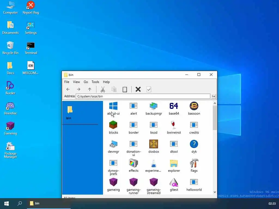
Task: Select the experime... flask icon
Action: pos(154,164)
